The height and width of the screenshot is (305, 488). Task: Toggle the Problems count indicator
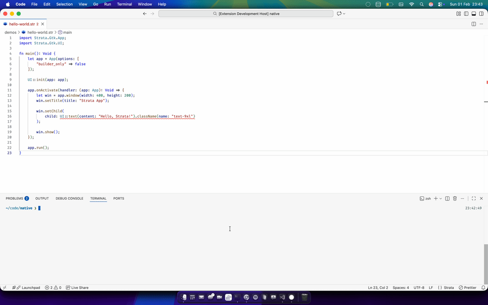[x=53, y=287]
